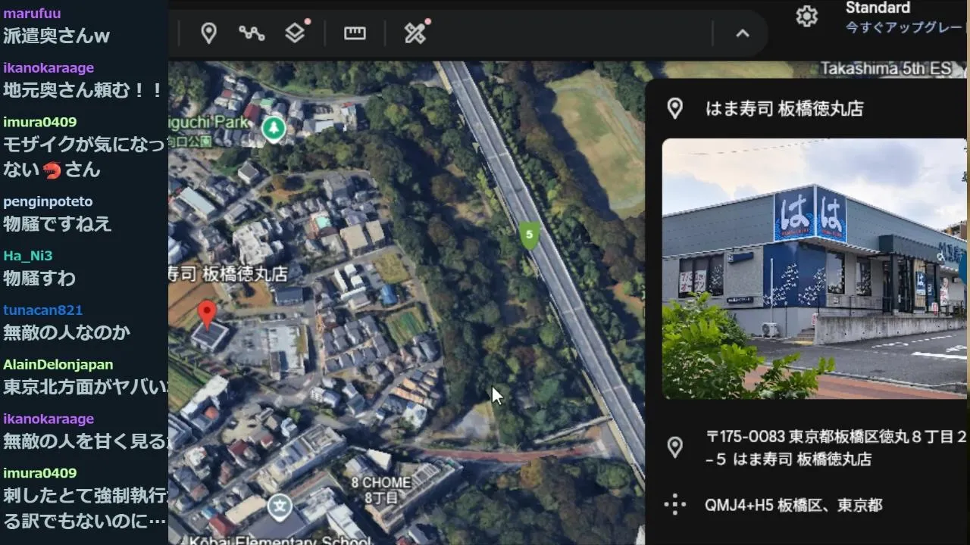Click the 物騒ですねえ chat message
Viewport: 970px width, 545px height.
[x=58, y=224]
